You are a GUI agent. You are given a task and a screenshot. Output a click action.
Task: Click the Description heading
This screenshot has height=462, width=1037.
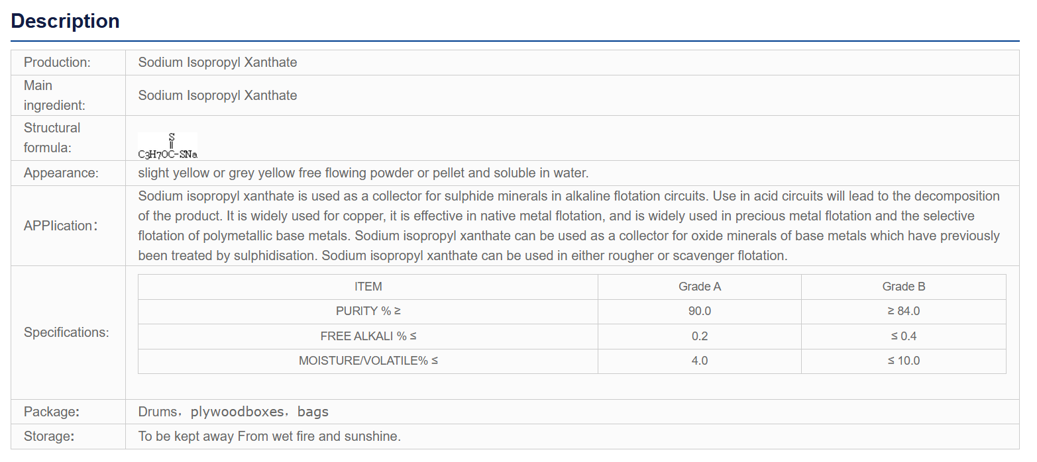click(65, 21)
